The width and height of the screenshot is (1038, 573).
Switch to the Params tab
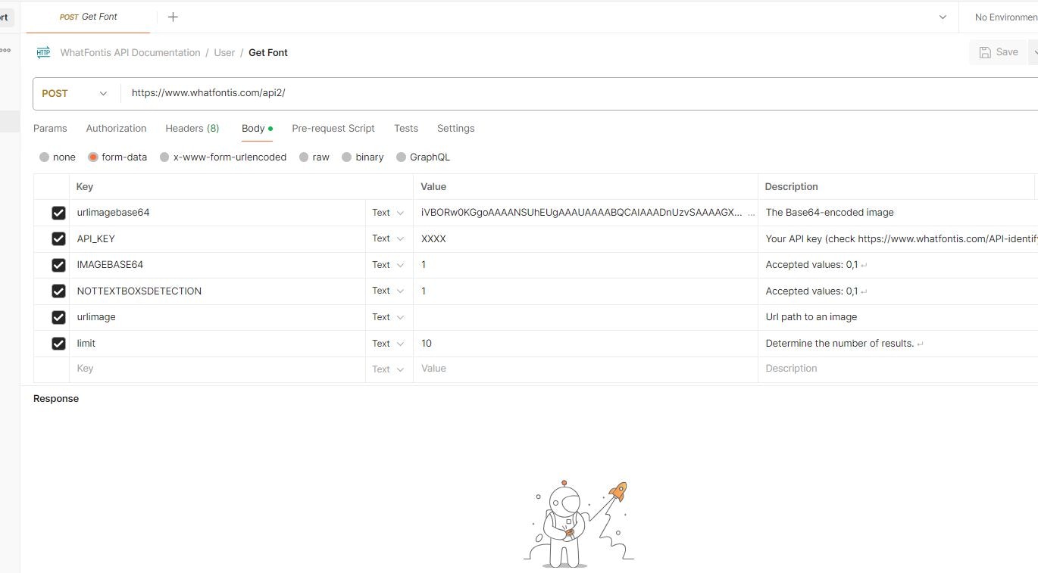pos(50,129)
